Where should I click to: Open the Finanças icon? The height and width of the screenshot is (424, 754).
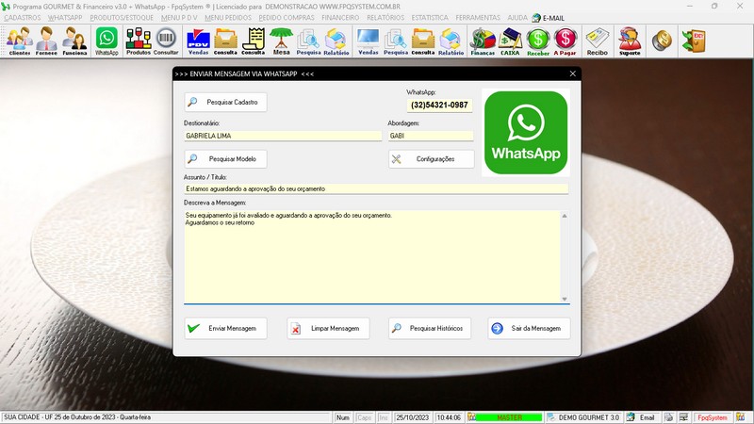483,41
